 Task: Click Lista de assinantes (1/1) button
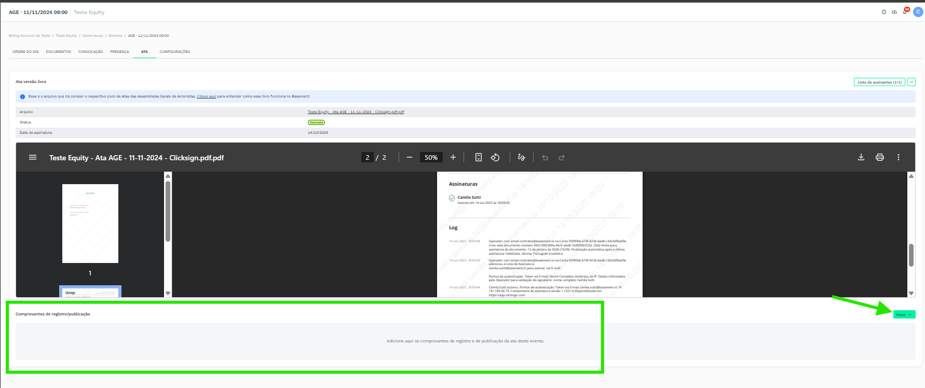[x=879, y=82]
